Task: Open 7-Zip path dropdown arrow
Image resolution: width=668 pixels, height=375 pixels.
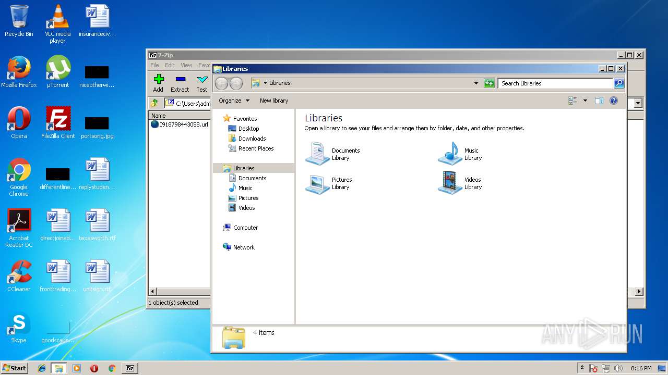Action: [x=638, y=103]
